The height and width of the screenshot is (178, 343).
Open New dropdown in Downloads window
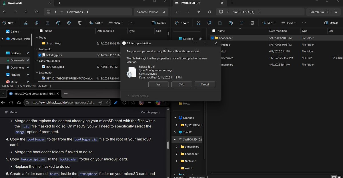[9, 23]
